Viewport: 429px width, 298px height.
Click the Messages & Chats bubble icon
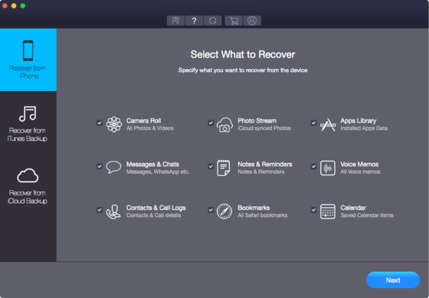pyautogui.click(x=113, y=167)
